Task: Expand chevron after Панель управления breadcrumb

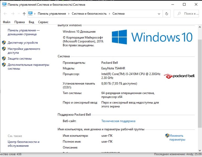Action: point(69,14)
